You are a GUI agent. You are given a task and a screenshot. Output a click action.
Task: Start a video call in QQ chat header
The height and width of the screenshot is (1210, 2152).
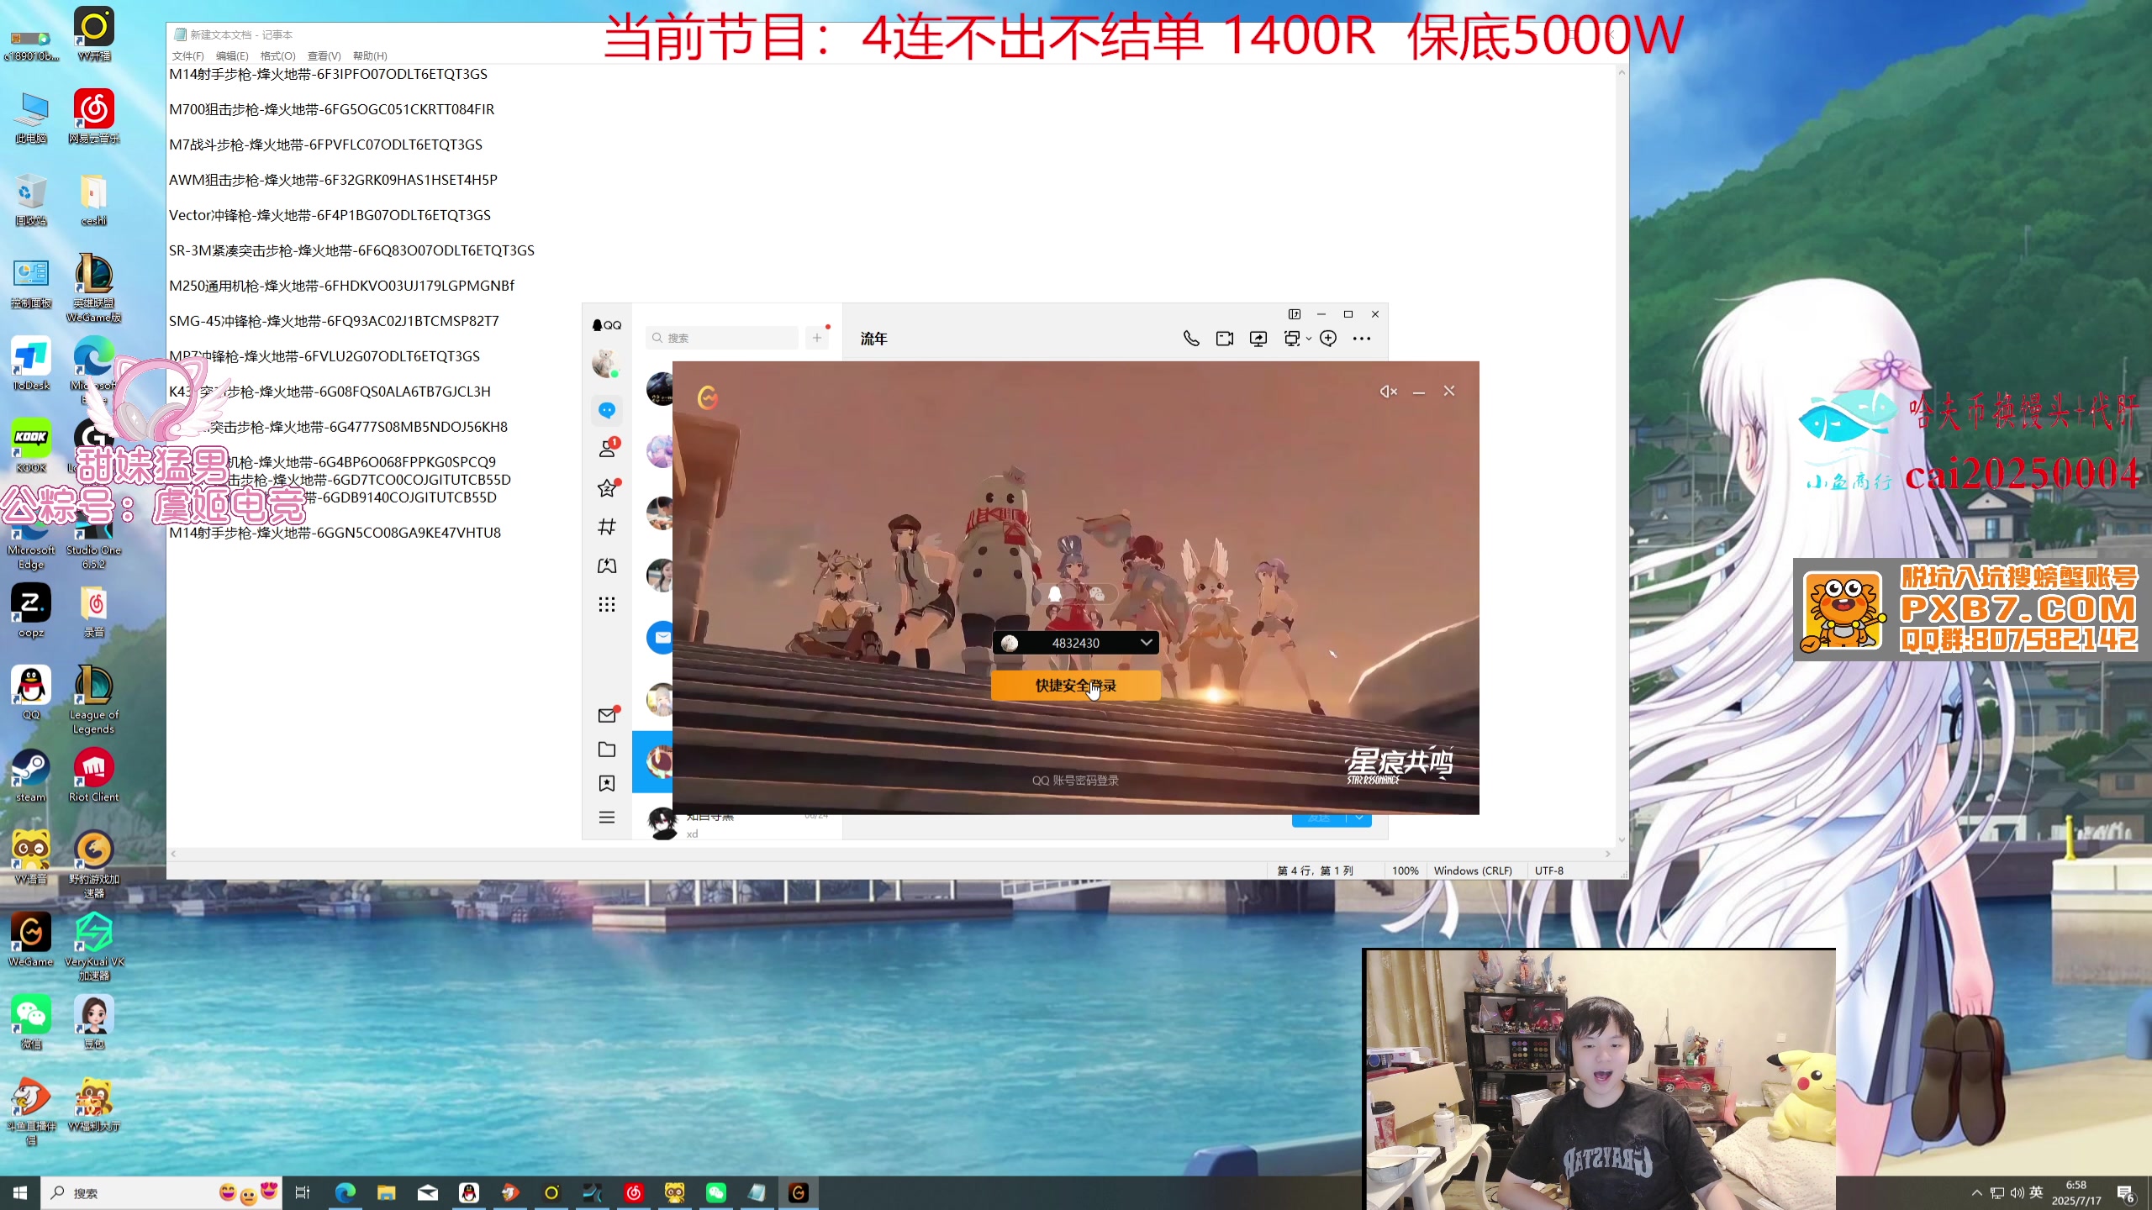pyautogui.click(x=1225, y=339)
